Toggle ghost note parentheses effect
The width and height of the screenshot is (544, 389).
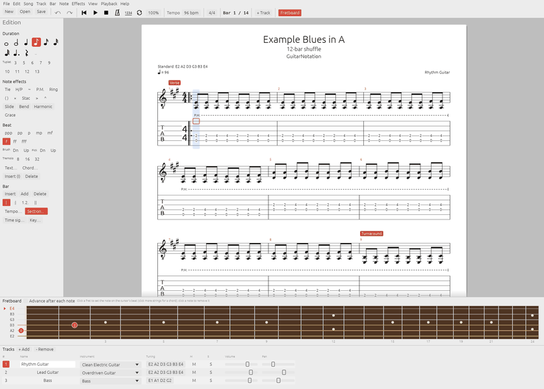pos(6,98)
